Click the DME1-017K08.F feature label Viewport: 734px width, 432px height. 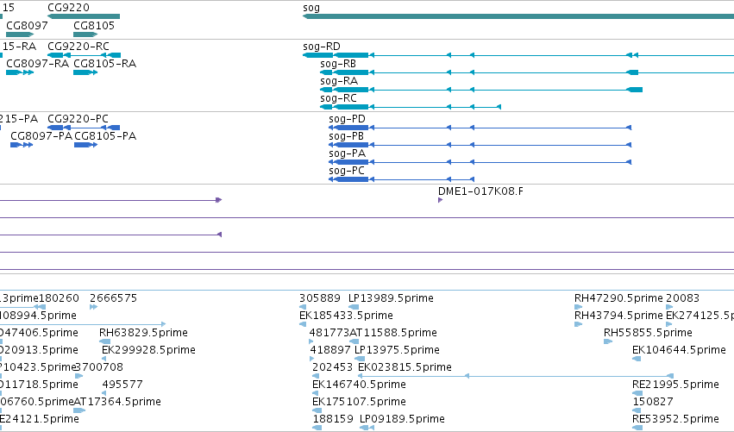click(480, 191)
